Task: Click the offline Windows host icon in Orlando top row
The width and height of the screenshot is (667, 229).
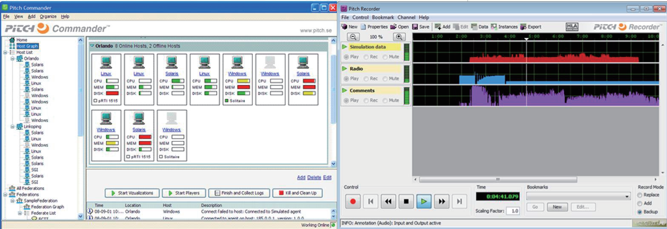Action: click(270, 63)
